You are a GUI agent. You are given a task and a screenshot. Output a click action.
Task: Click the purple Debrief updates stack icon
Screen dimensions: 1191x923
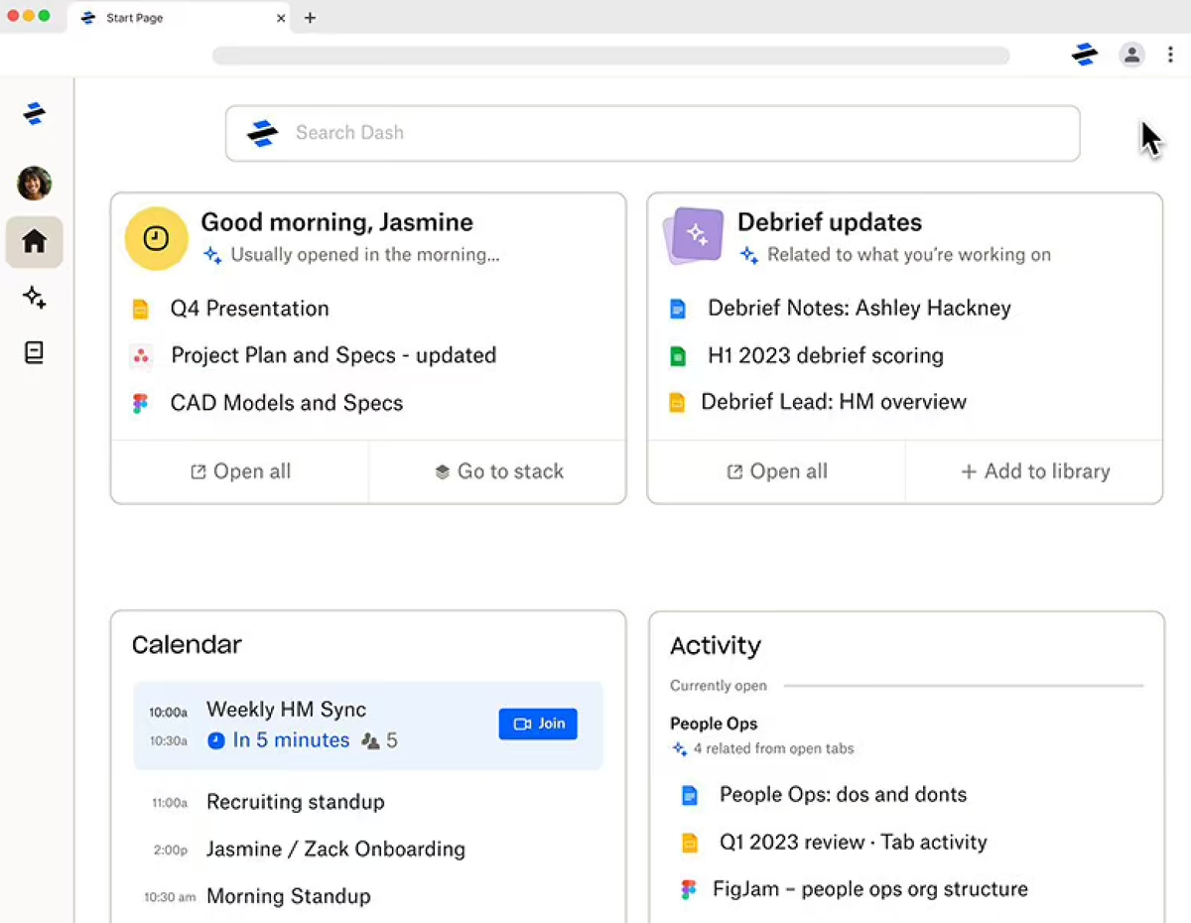pos(694,236)
